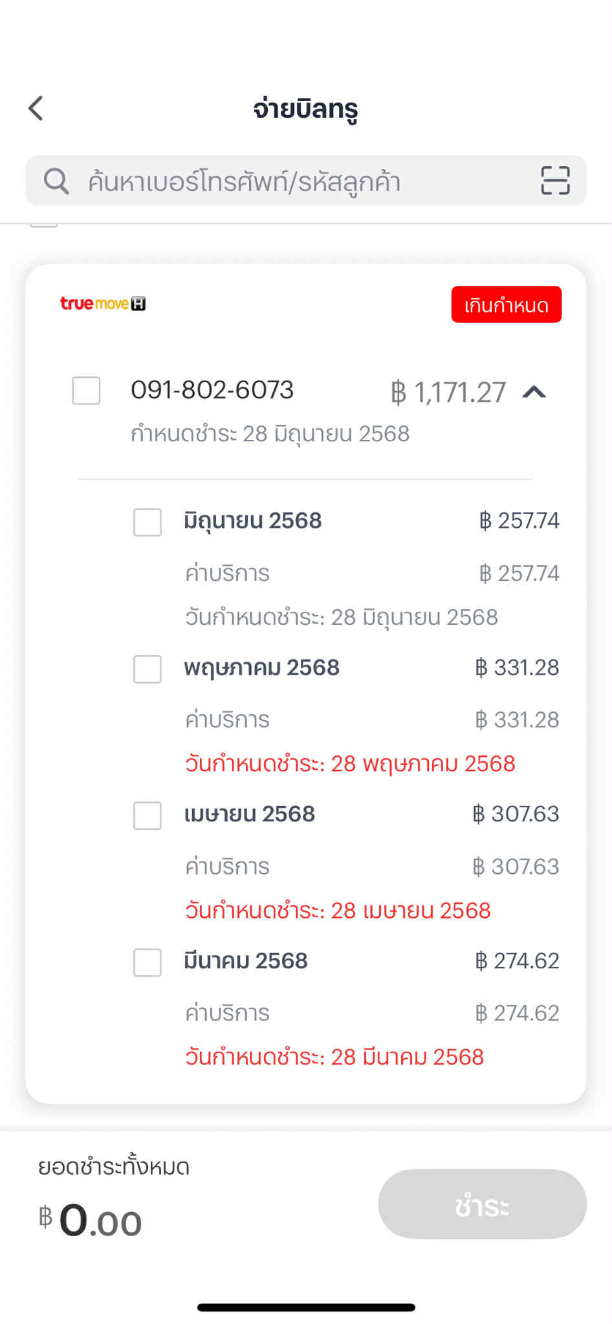Tap the TrueMove H logo
Image resolution: width=612 pixels, height=1324 pixels.
[x=103, y=303]
